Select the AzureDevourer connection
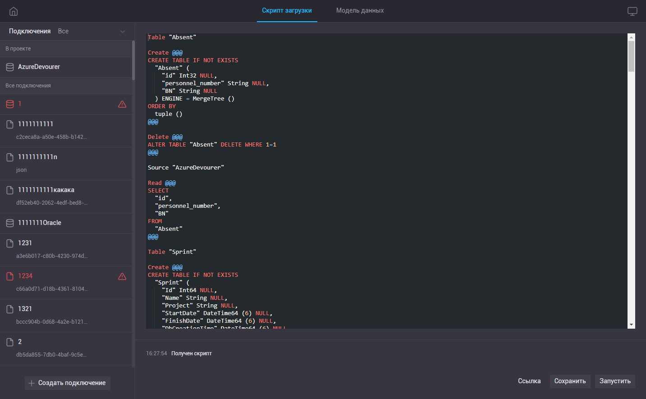646x399 pixels. pyautogui.click(x=66, y=67)
